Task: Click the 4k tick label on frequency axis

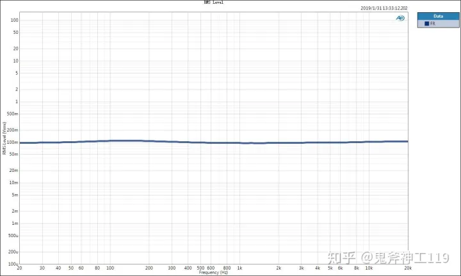Action: click(318, 268)
